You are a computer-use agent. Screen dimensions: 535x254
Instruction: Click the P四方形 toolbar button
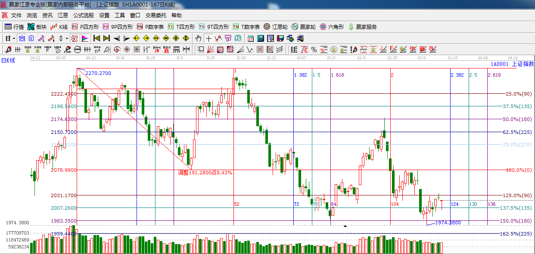(86, 27)
